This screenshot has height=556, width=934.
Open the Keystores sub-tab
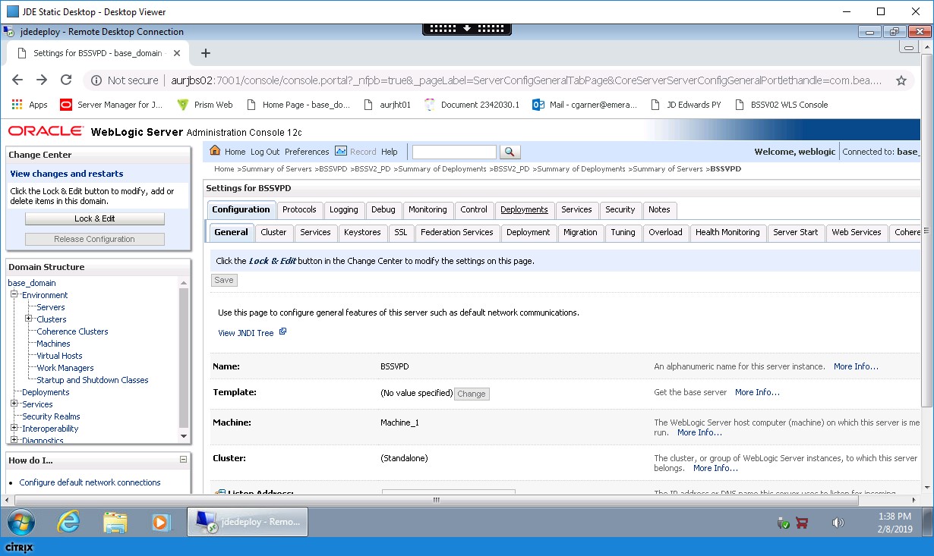[x=362, y=232]
